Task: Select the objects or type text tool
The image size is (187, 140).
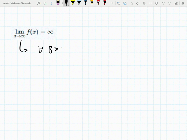Action: (39, 3)
